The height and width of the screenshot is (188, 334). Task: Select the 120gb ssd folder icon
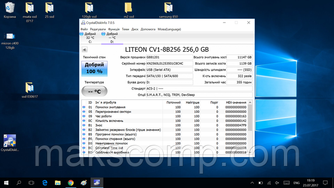[x=89, y=10]
